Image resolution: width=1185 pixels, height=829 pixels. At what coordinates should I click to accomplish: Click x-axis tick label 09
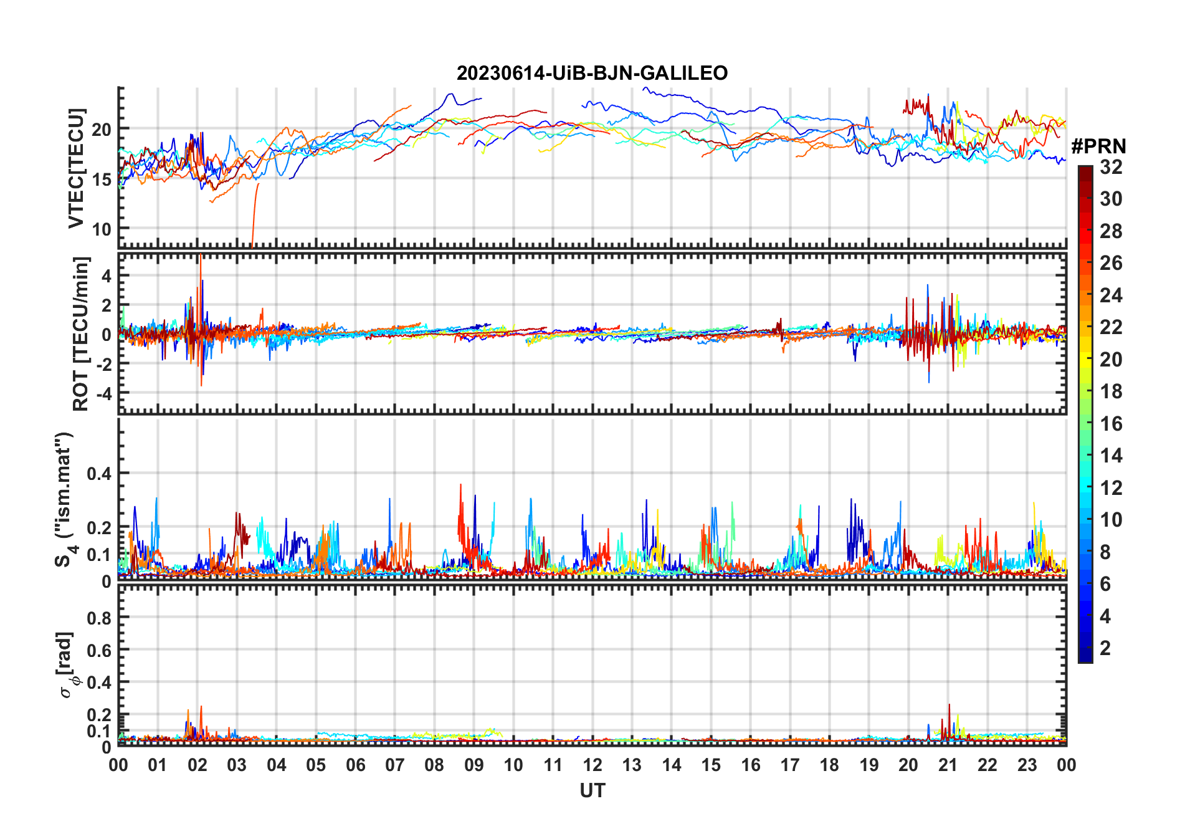(x=474, y=765)
